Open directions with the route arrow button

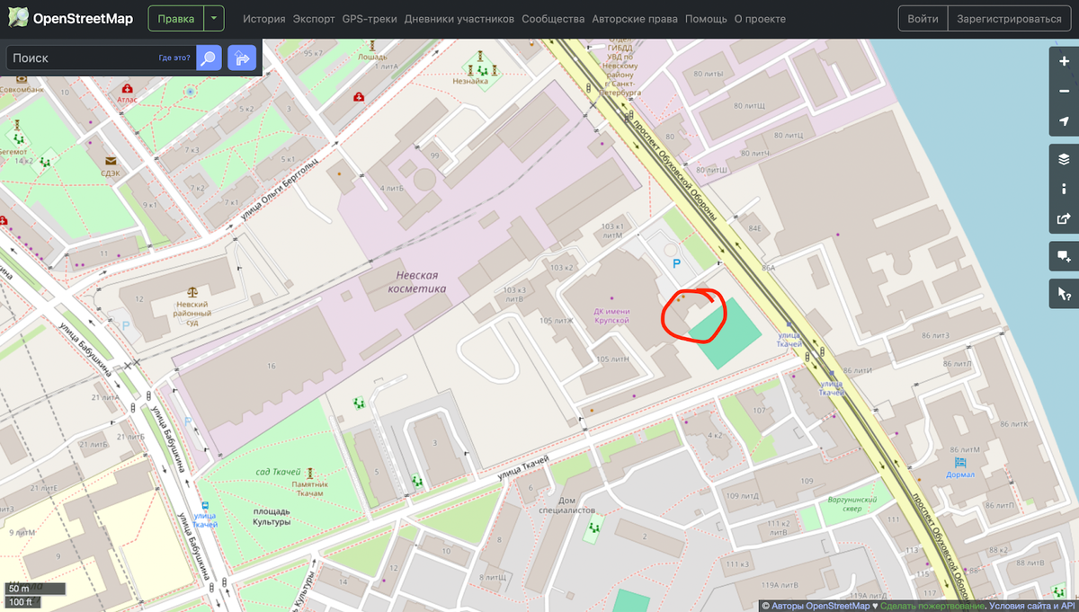tap(242, 58)
